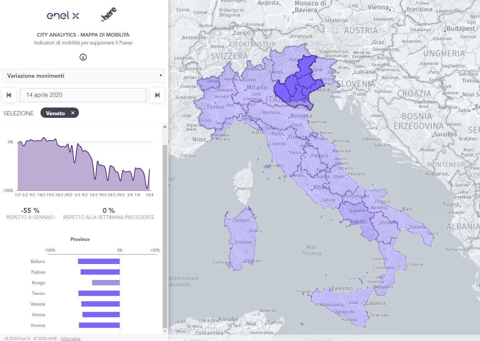Go to previous date with back arrow
480x341 pixels.
[9, 95]
